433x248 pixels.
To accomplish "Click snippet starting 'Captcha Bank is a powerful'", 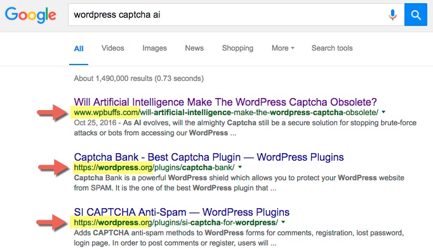I will [239, 183].
